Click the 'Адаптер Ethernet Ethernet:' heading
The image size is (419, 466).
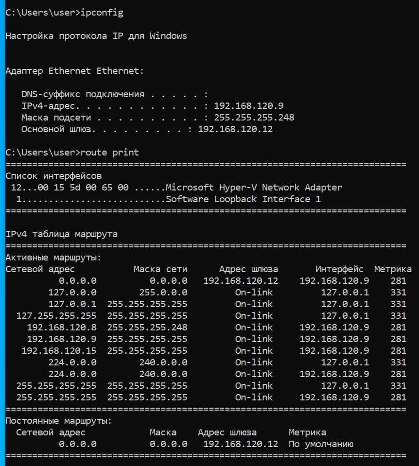click(x=75, y=71)
